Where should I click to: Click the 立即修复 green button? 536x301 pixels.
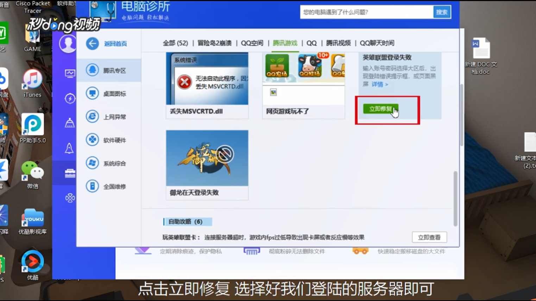381,109
